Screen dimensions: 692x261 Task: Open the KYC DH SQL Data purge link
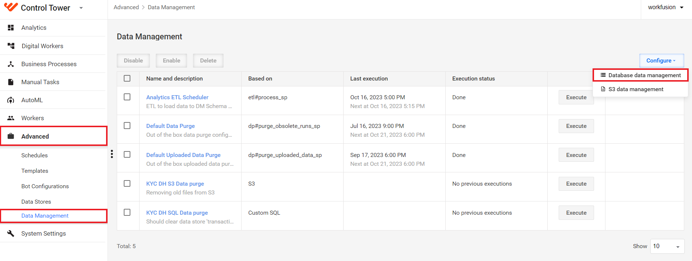point(177,212)
